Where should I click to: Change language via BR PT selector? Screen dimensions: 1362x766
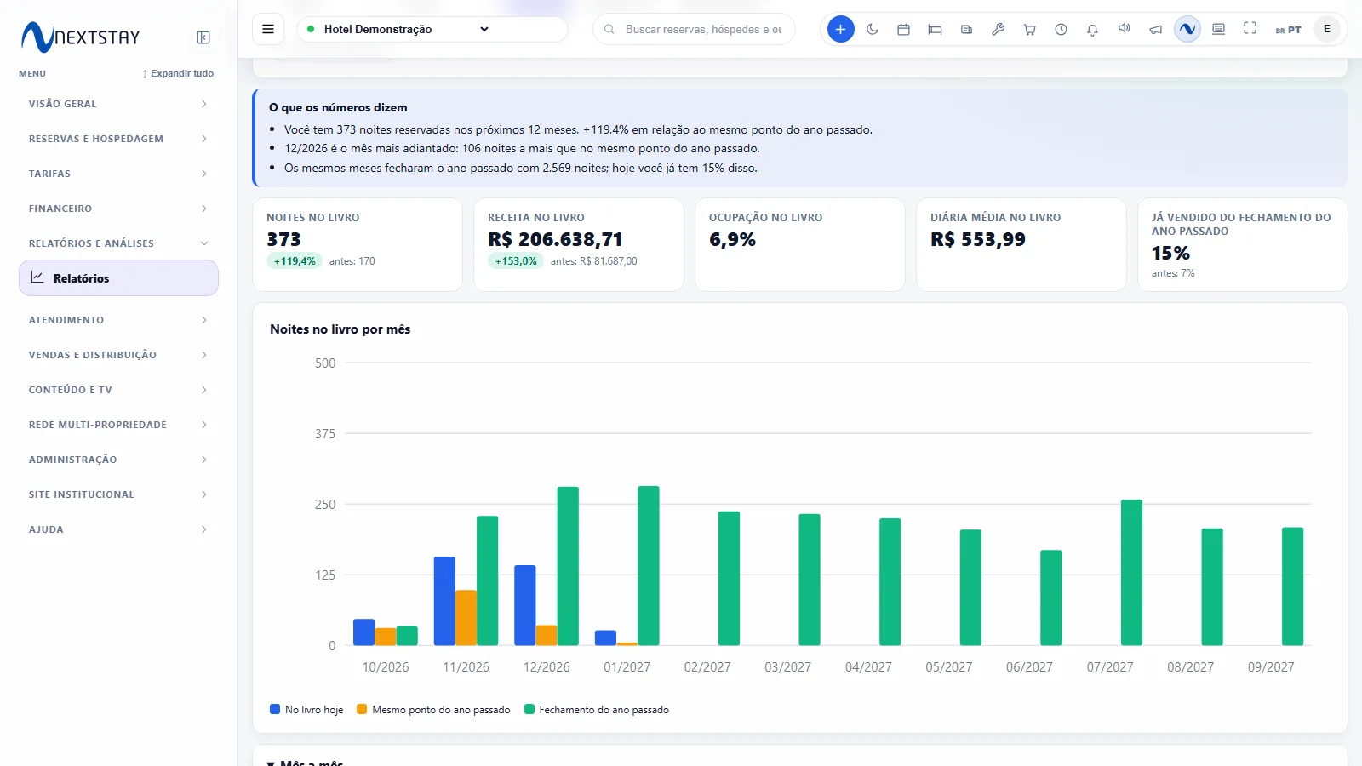pos(1288,30)
